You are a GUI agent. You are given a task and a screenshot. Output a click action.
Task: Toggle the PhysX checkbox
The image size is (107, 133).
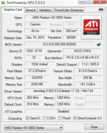point(60,118)
